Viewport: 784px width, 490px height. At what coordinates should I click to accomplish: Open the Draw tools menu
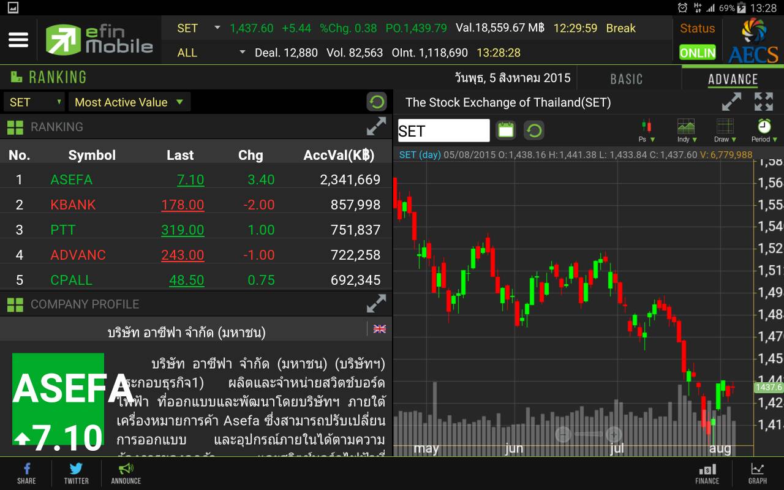[725, 130]
